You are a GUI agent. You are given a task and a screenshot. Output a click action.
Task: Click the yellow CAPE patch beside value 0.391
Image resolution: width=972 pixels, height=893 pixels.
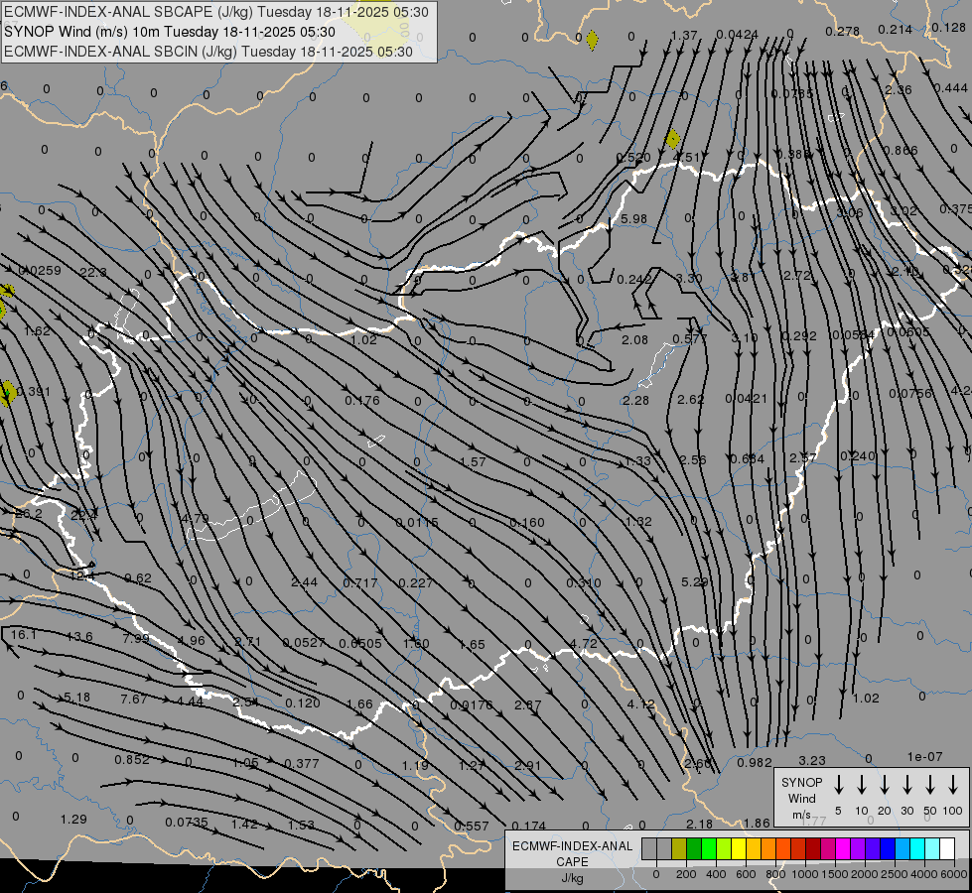pyautogui.click(x=8, y=392)
